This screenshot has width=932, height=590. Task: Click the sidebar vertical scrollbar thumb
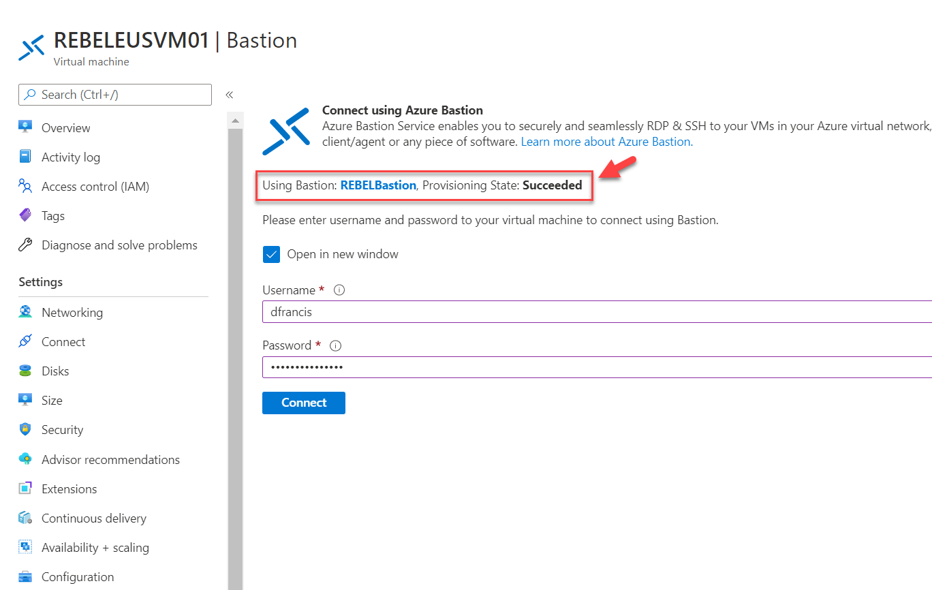pyautogui.click(x=235, y=359)
